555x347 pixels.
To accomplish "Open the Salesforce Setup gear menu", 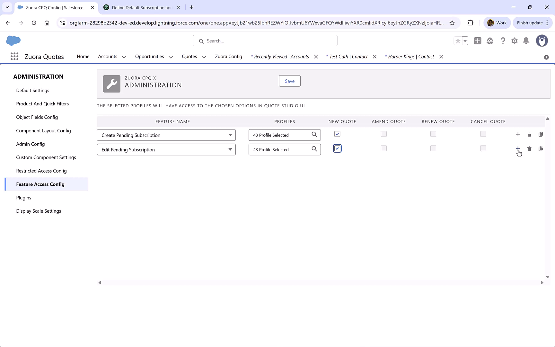I will click(515, 41).
